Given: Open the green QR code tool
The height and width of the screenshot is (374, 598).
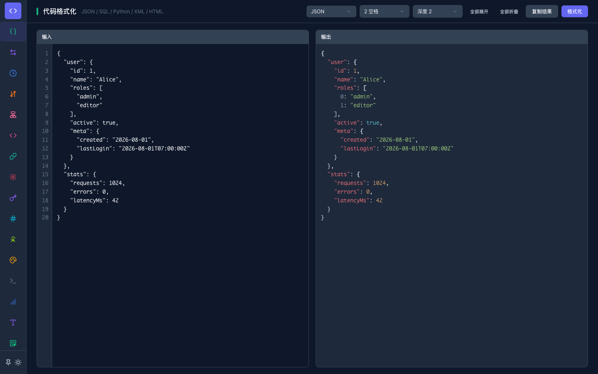Looking at the screenshot, I should (x=13, y=343).
